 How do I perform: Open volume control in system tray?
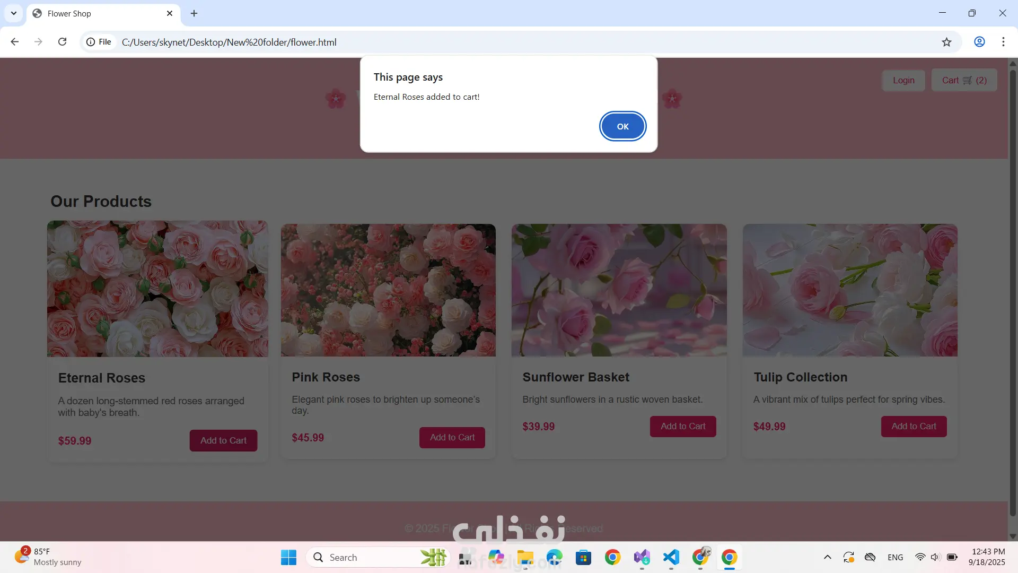935,557
